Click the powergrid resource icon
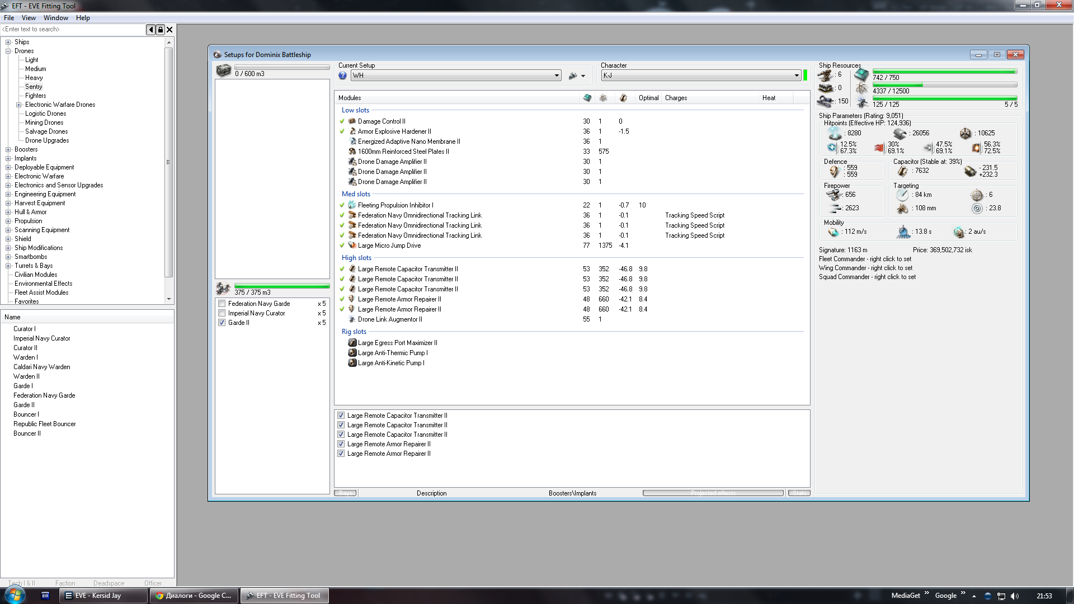 pos(861,89)
